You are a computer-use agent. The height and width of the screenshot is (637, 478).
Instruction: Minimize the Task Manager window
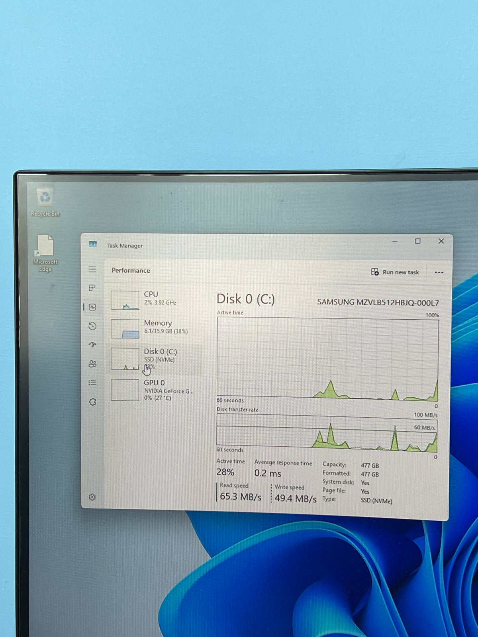395,241
